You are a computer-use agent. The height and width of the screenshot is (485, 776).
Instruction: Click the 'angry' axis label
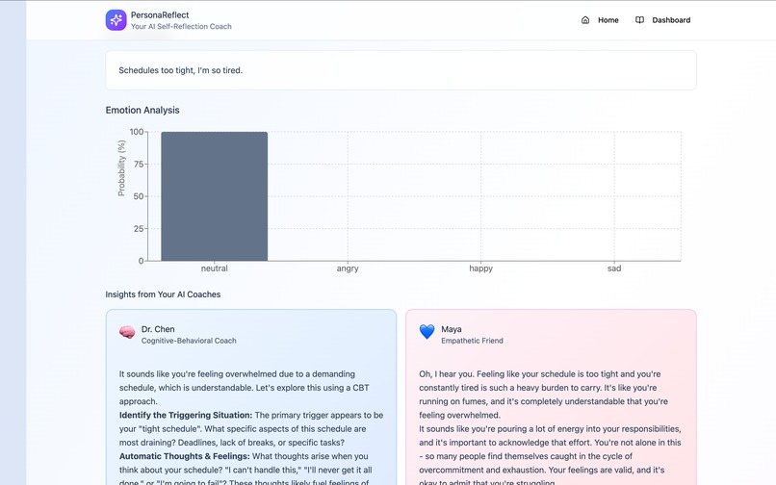(348, 268)
